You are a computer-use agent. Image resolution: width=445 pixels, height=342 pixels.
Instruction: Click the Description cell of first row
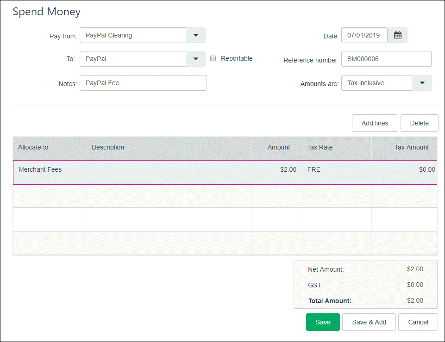[x=169, y=170]
